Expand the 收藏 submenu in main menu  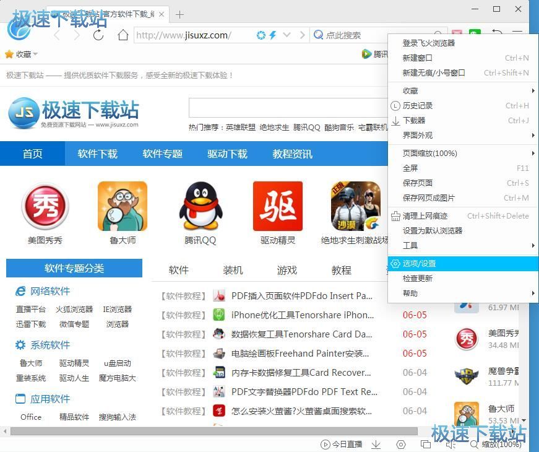point(463,91)
